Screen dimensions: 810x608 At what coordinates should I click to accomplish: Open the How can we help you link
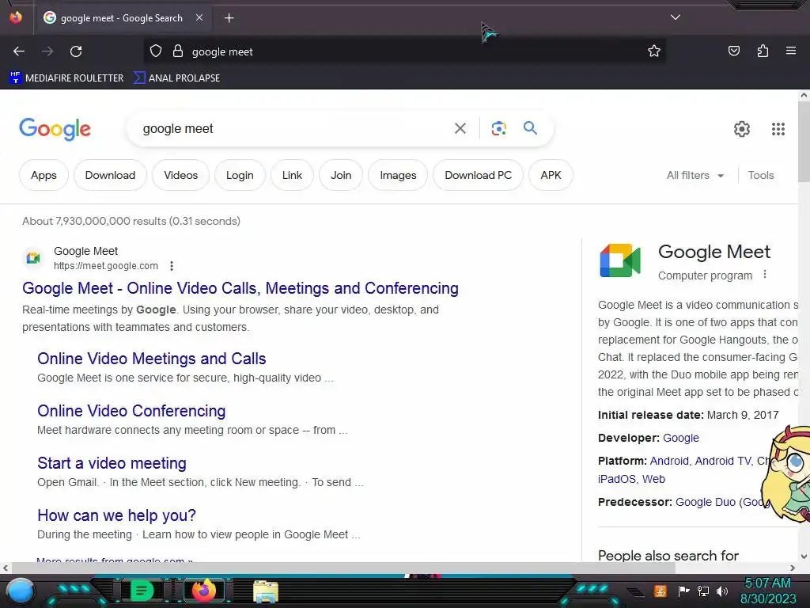117,515
